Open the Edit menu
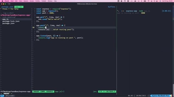Image resolution: width=174 pixels, height=97 pixels. click(x=16, y=1)
